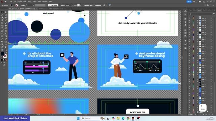Click the Stroke label link
Screen dimensions: 216x121
(x=23, y=5)
